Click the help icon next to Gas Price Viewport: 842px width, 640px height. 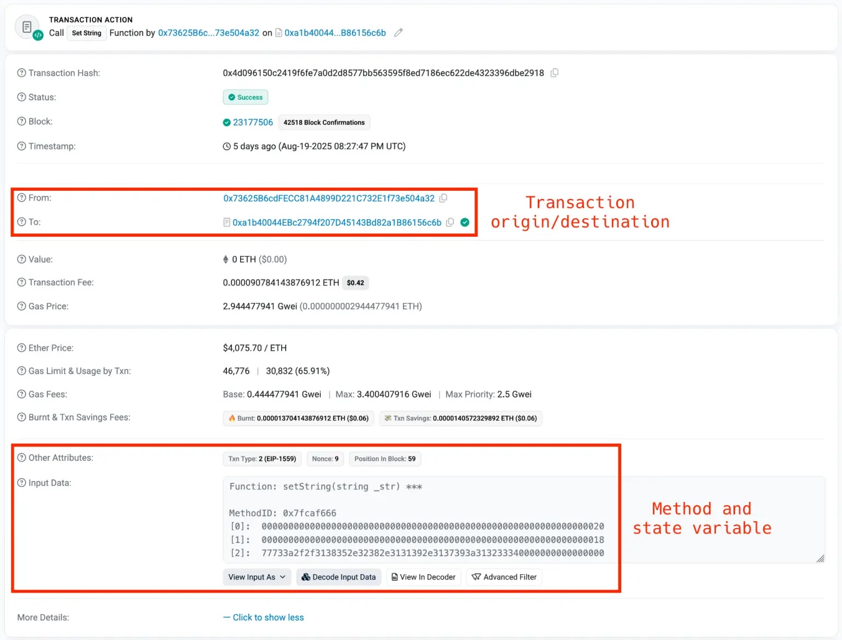coord(21,306)
